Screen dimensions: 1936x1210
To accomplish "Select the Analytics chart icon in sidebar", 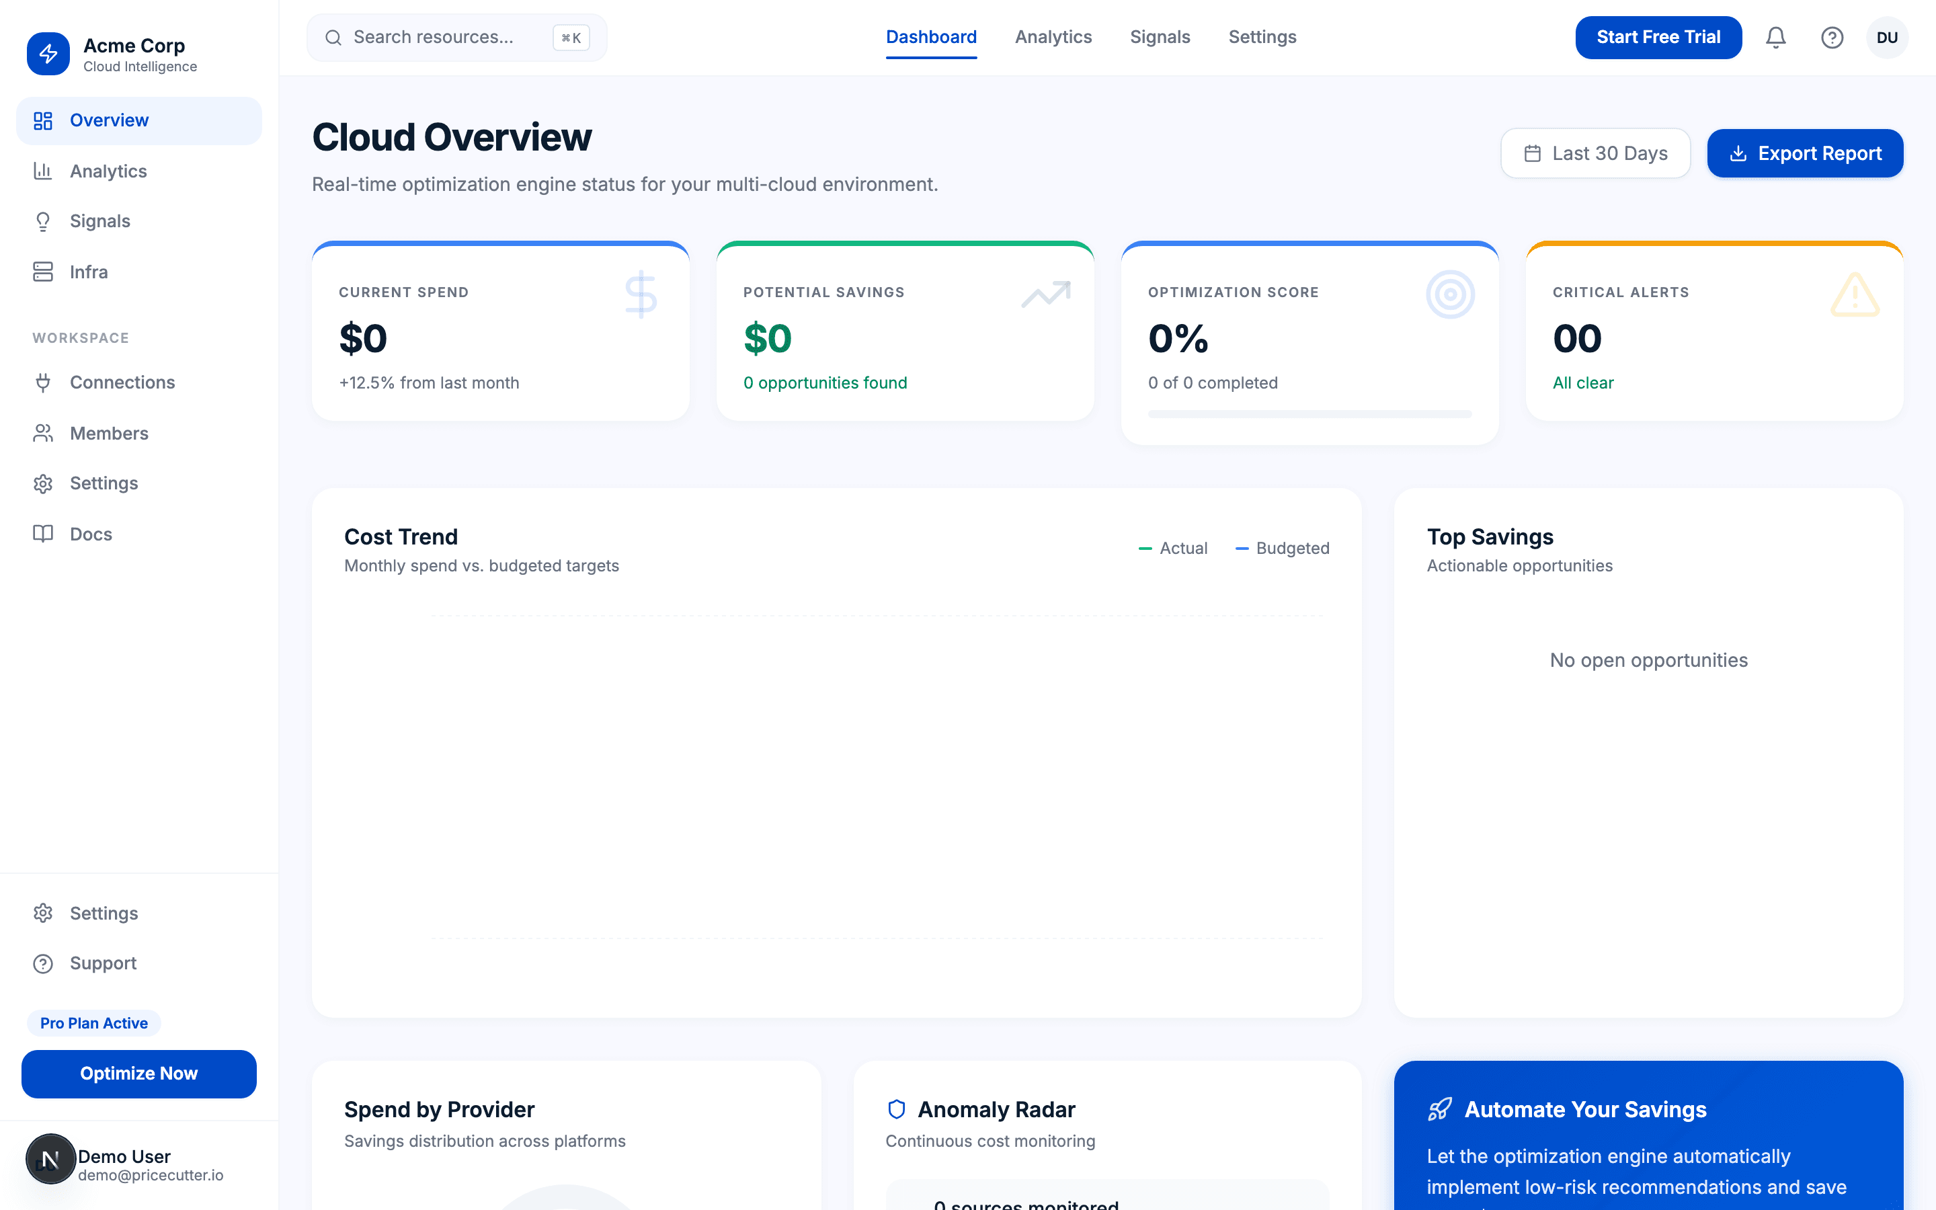I will (x=44, y=171).
